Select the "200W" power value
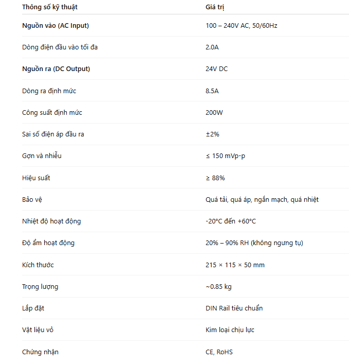This screenshot has height=363, width=349. [x=214, y=112]
